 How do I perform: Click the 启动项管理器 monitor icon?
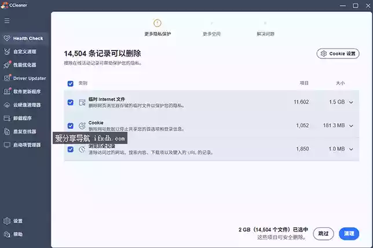coord(7,145)
